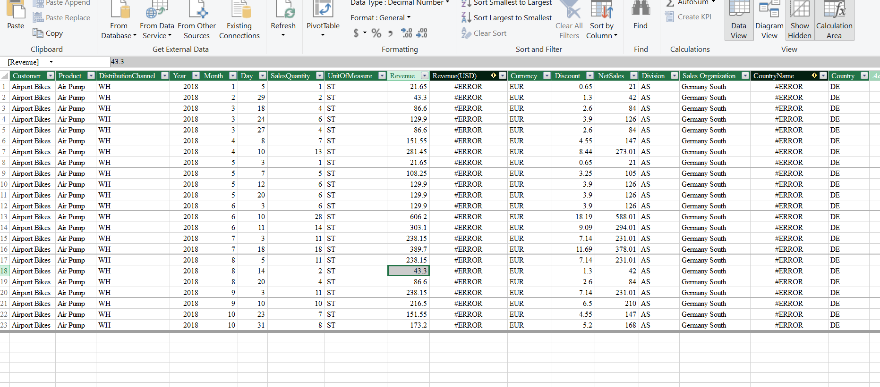Click Sort Smallest to Largest
This screenshot has height=387, width=880.
506,3
